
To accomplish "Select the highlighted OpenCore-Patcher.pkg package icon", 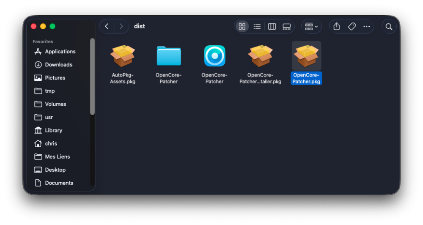I will click(x=306, y=56).
